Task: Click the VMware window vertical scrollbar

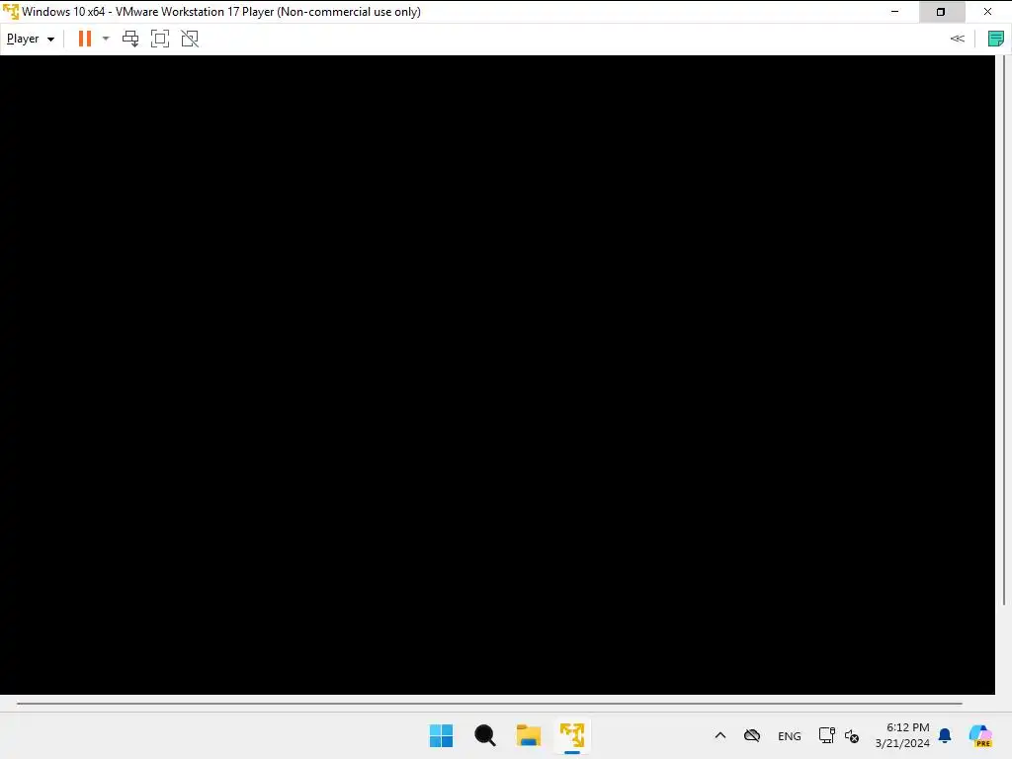Action: click(1004, 330)
